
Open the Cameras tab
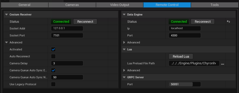(72, 5)
